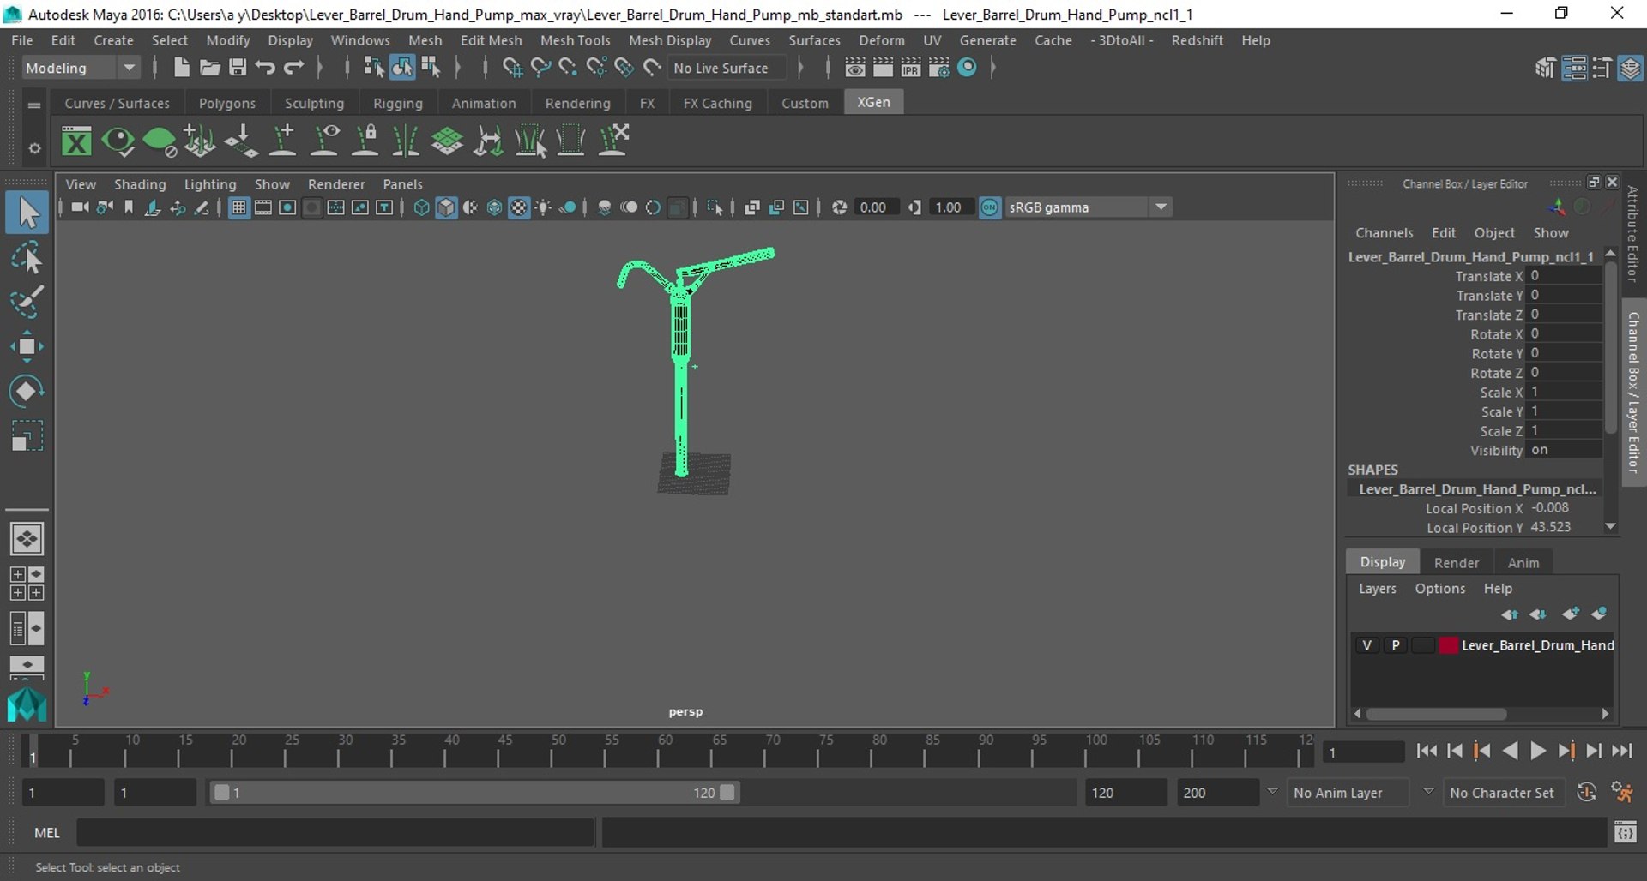Open Options in the Layer Editor
This screenshot has width=1647, height=881.
[1439, 589]
